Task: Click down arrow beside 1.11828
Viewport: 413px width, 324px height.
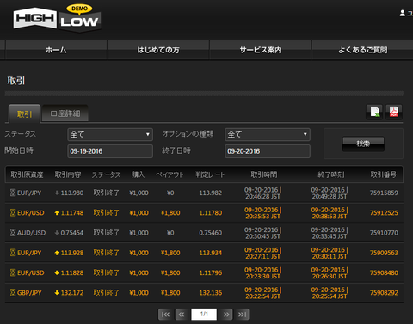Action: coord(57,272)
